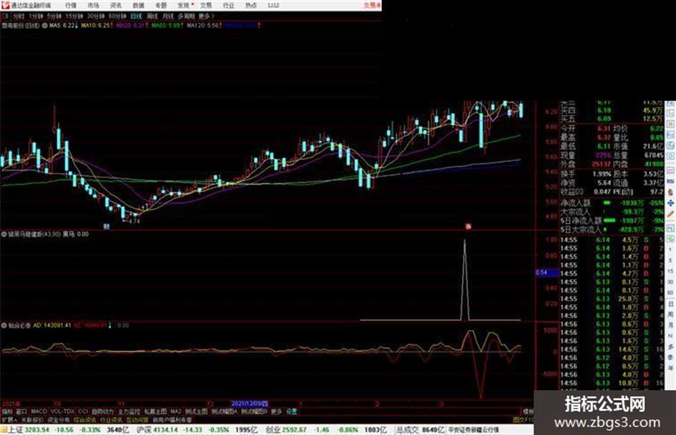Select the 多周期 multi-period tab
The width and height of the screenshot is (676, 435).
pos(186,16)
